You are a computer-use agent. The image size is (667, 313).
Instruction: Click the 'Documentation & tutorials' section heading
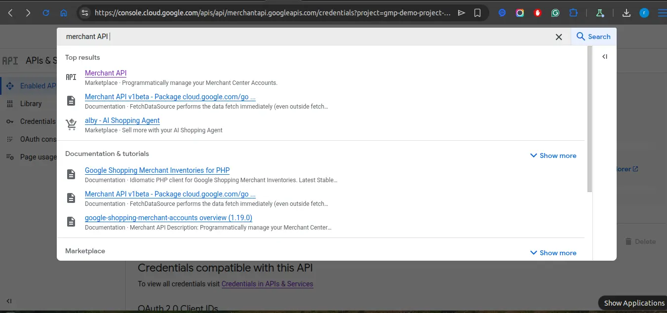click(x=107, y=154)
